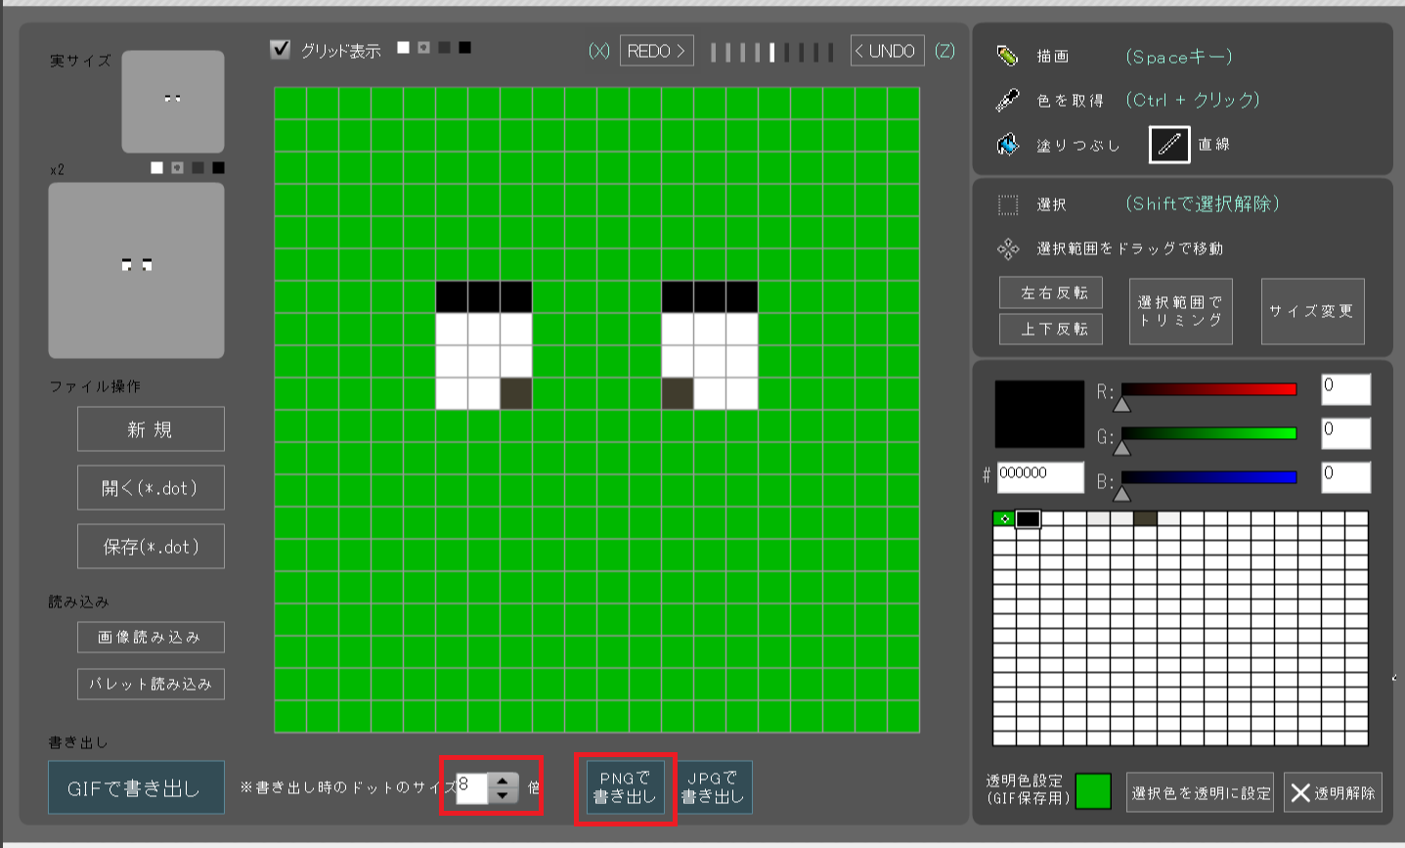Set grid line color to black swatch
Screen dimensions: 1405x848
tap(464, 47)
